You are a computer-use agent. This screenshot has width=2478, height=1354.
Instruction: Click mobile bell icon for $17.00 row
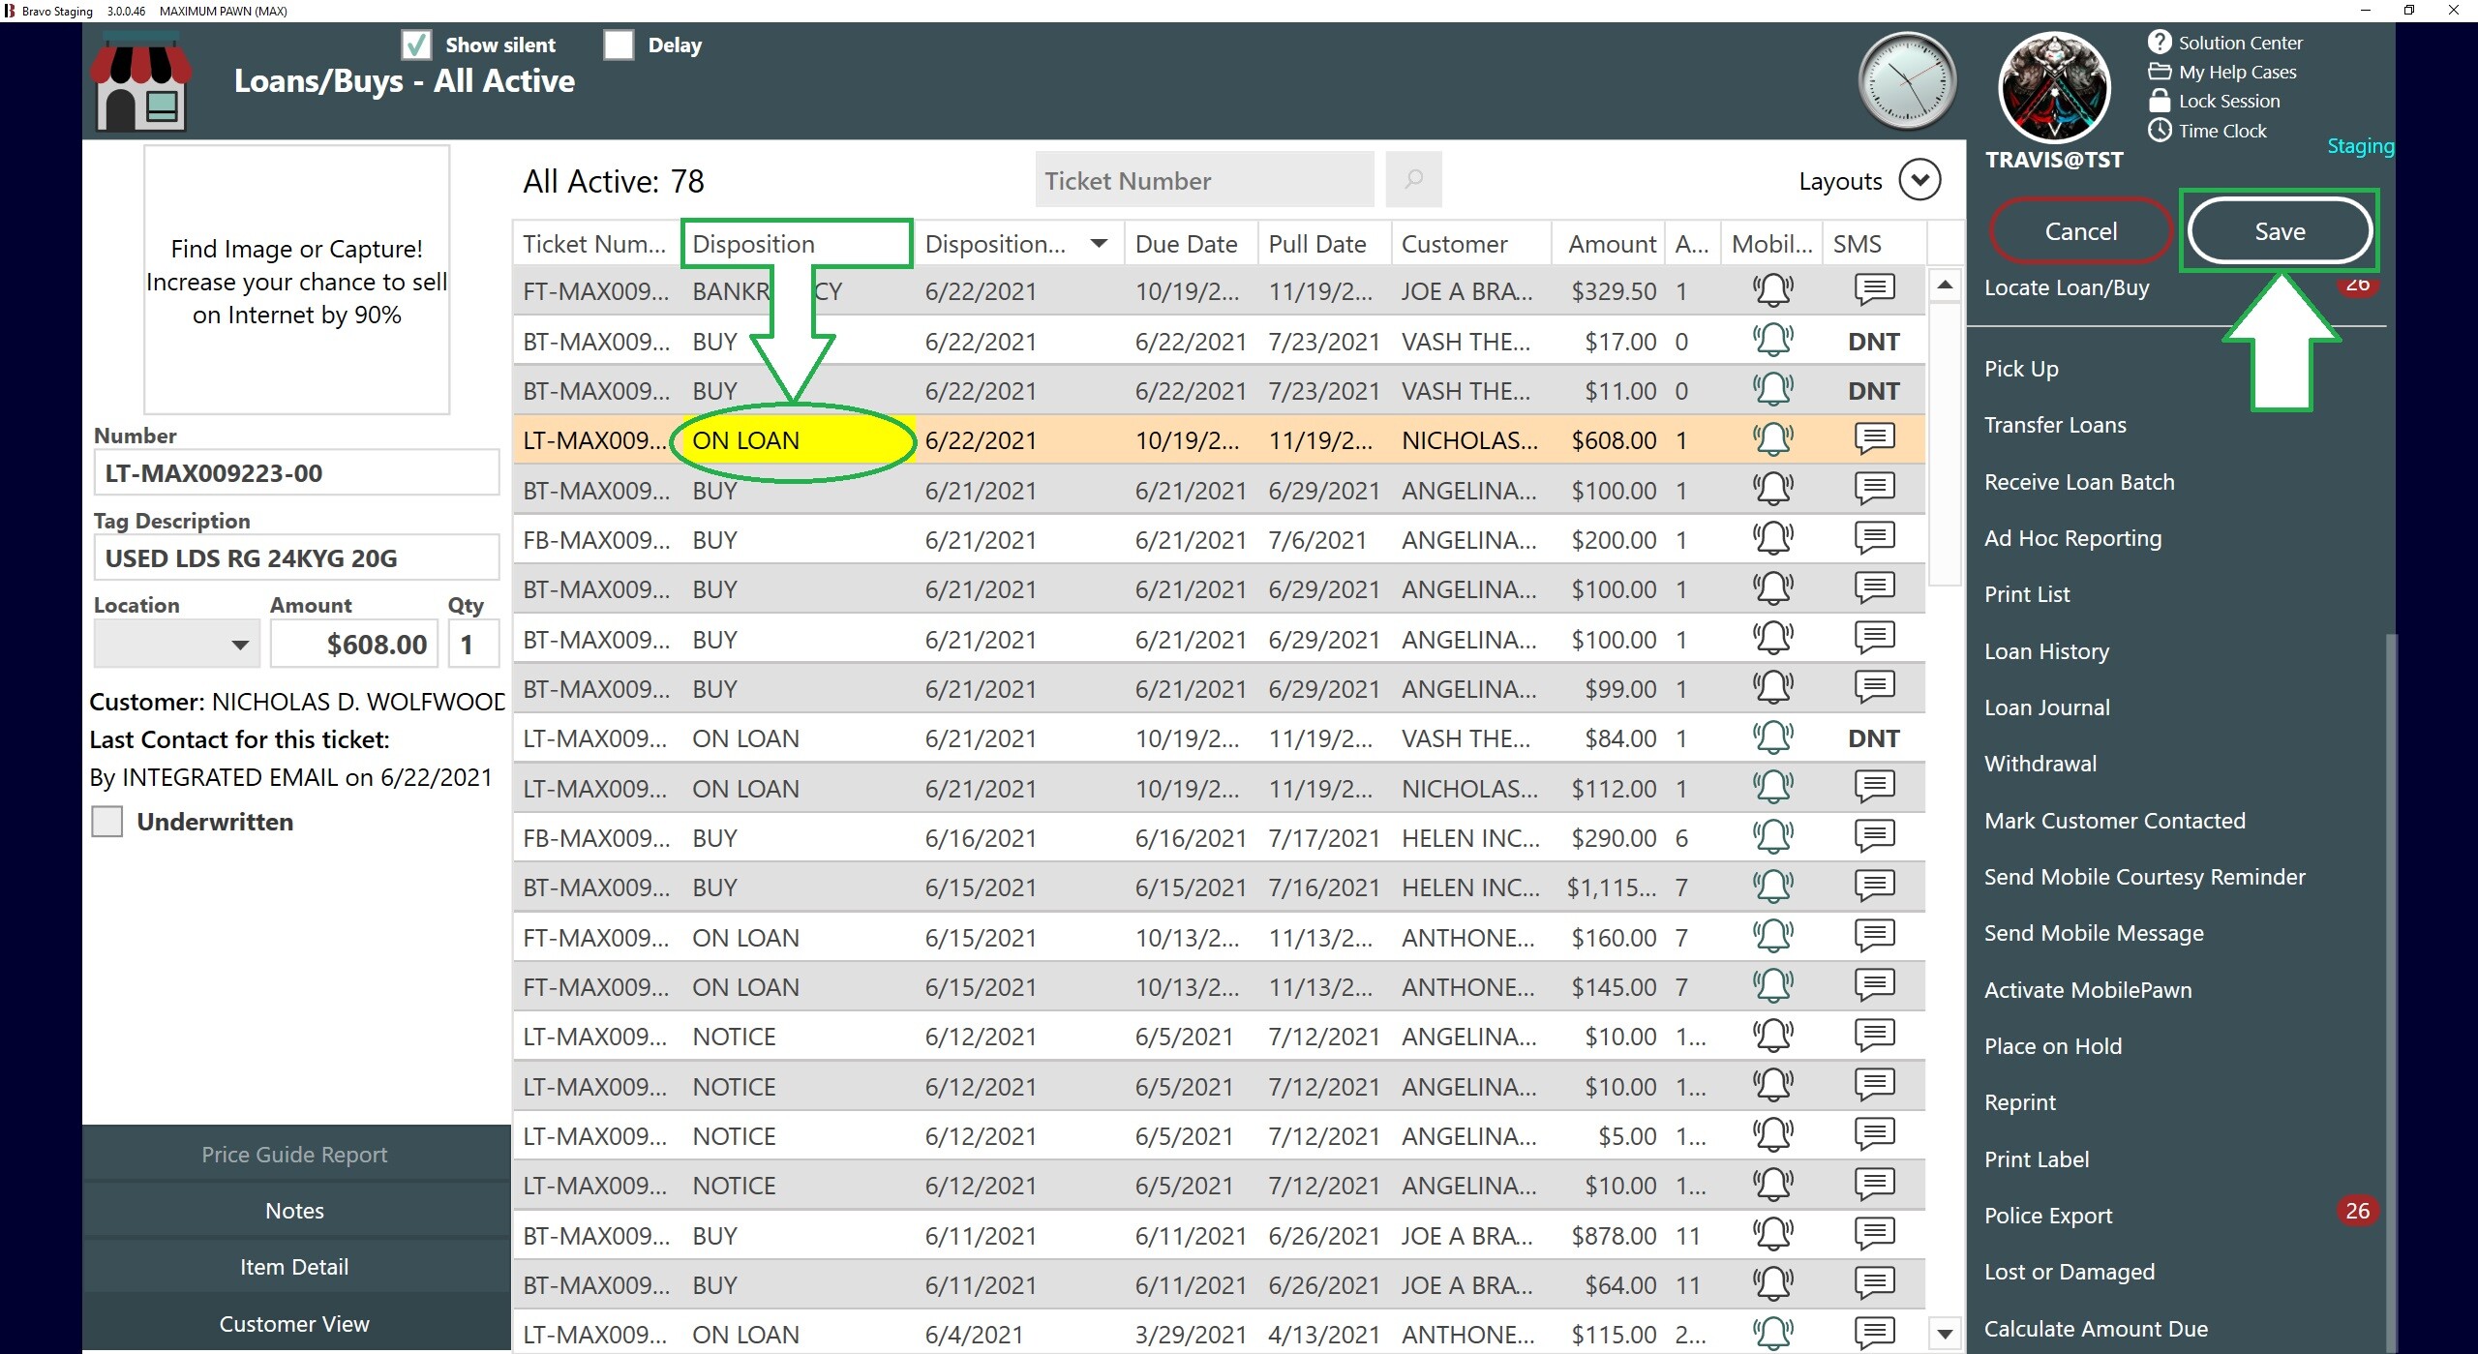[1772, 341]
